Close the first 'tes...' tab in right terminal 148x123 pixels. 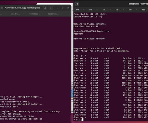point(84,10)
